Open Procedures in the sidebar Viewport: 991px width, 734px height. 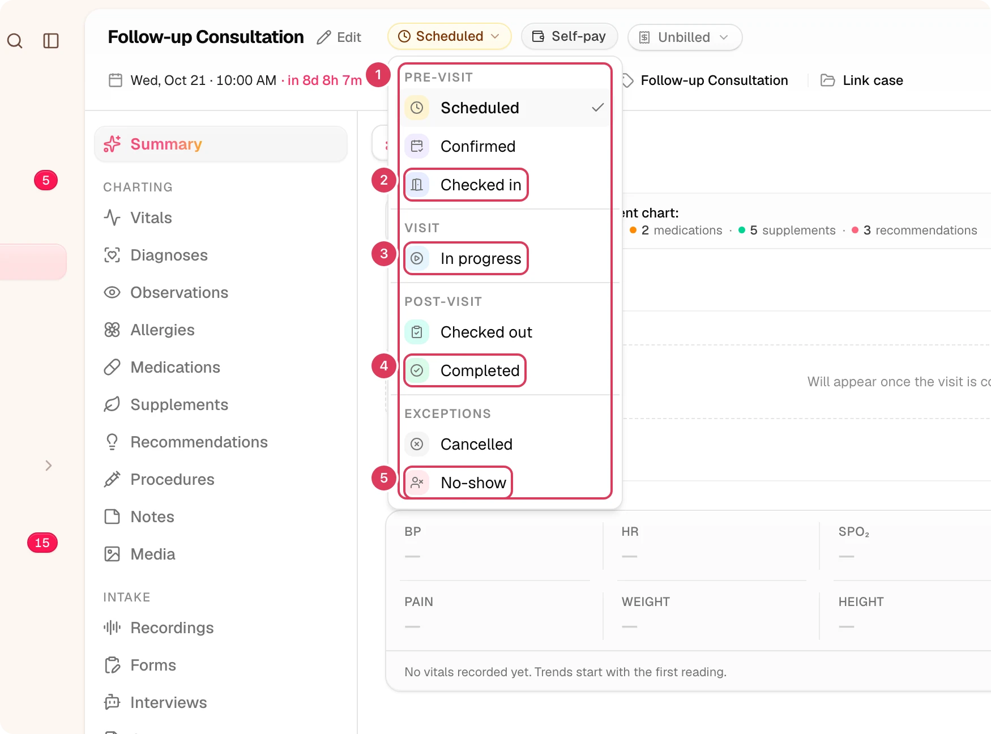(x=221, y=479)
